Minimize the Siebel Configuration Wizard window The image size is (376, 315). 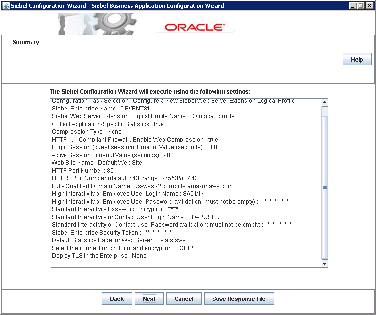click(x=352, y=6)
